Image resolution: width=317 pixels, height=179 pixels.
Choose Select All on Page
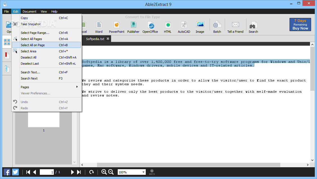pos(47,45)
